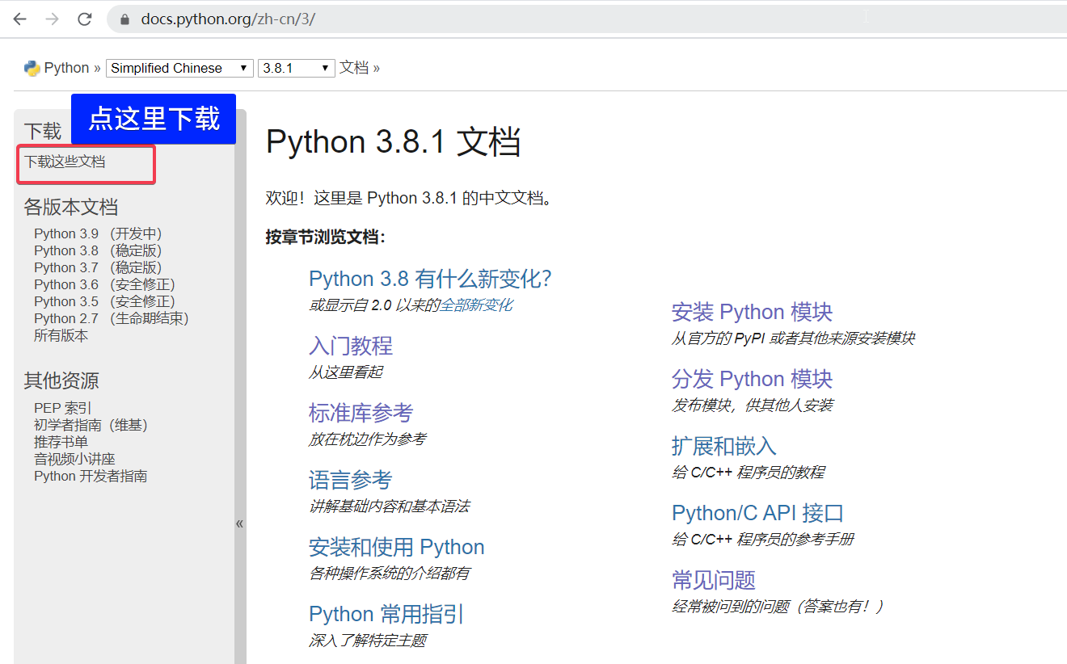Click the 放在枕边作为参考 description

coord(368,439)
